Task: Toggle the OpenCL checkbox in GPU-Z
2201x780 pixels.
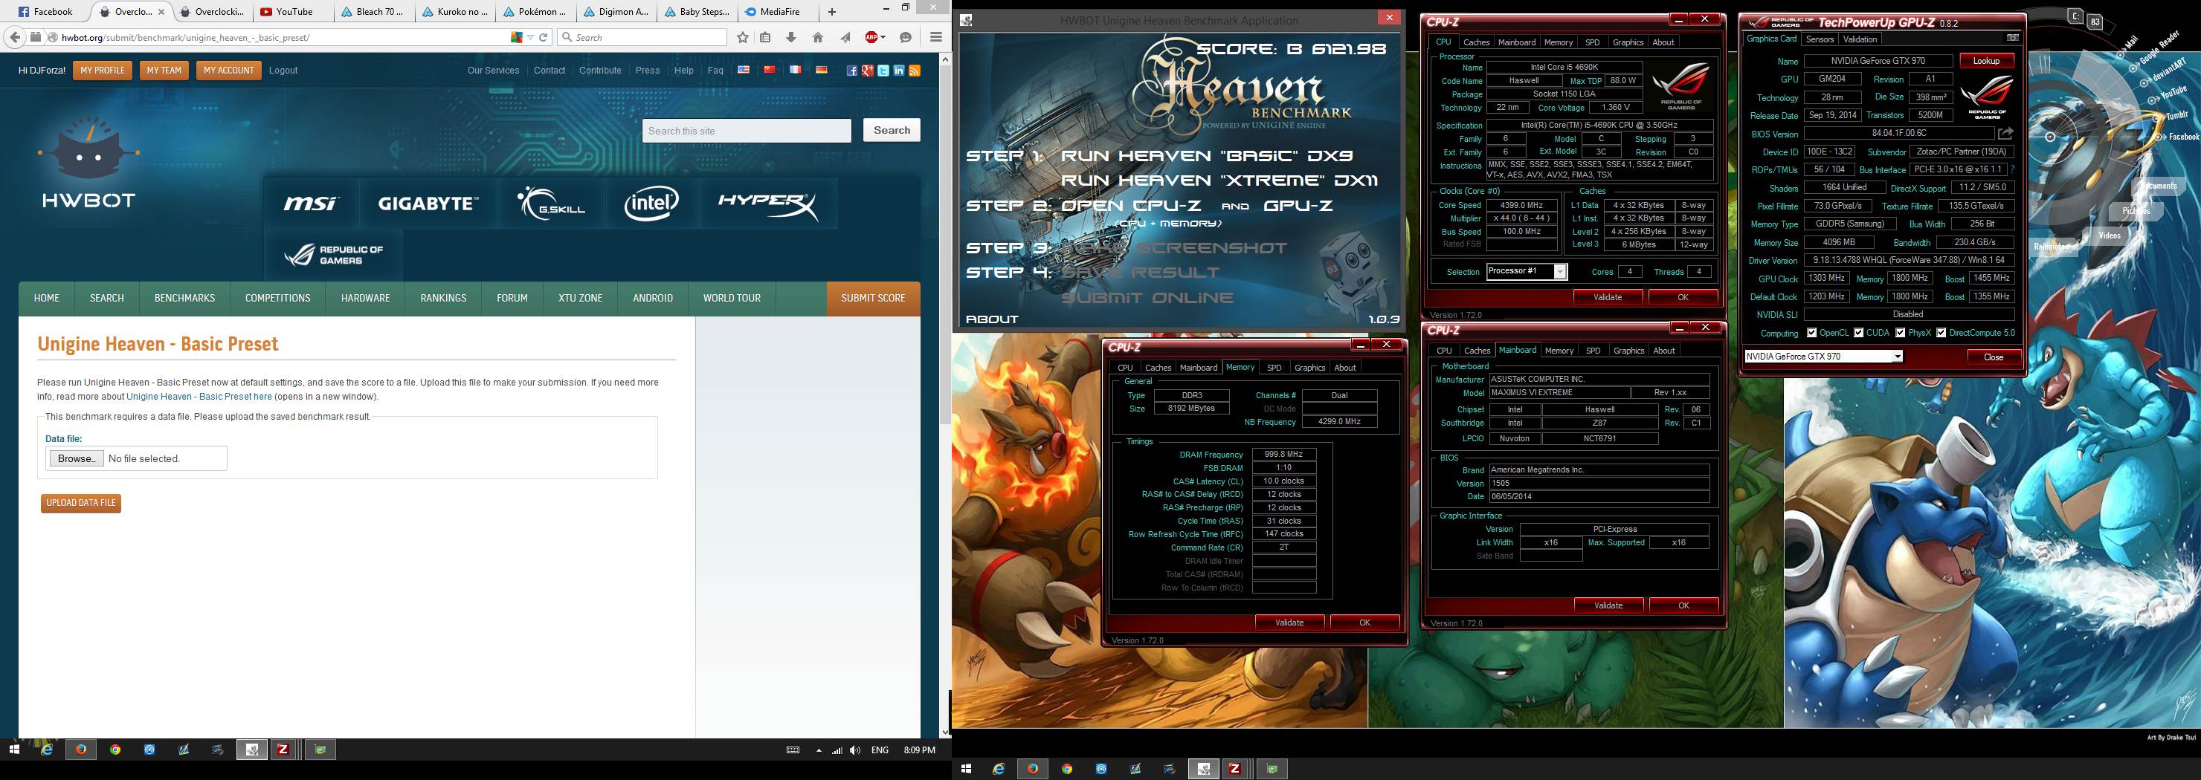Action: pyautogui.click(x=1811, y=333)
